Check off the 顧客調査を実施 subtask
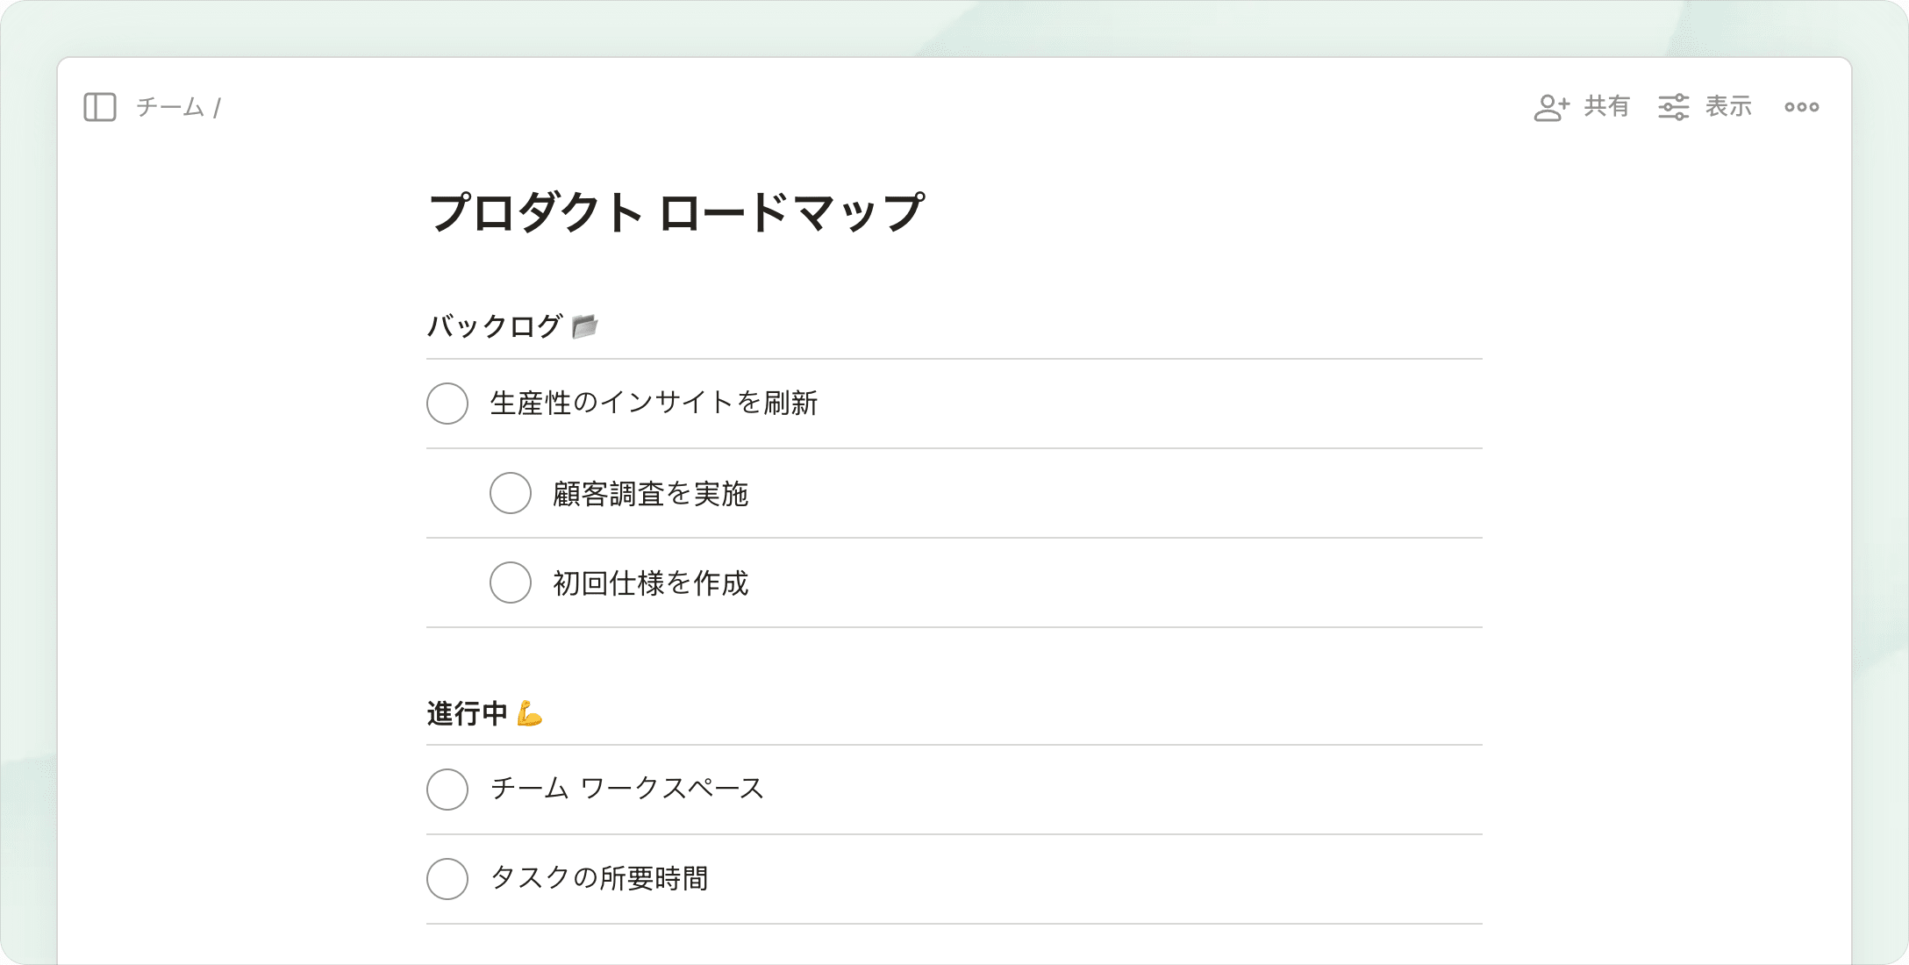The image size is (1909, 965). coord(511,493)
